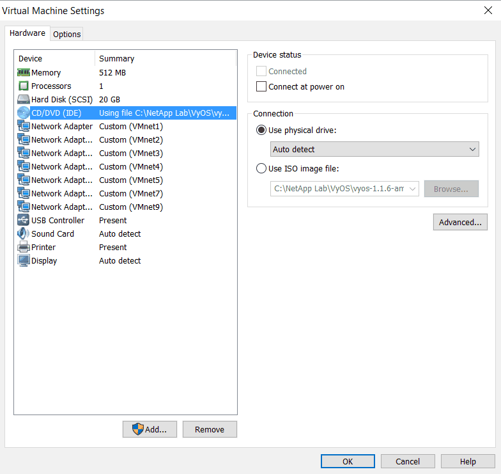Select the Printer device icon

click(24, 248)
